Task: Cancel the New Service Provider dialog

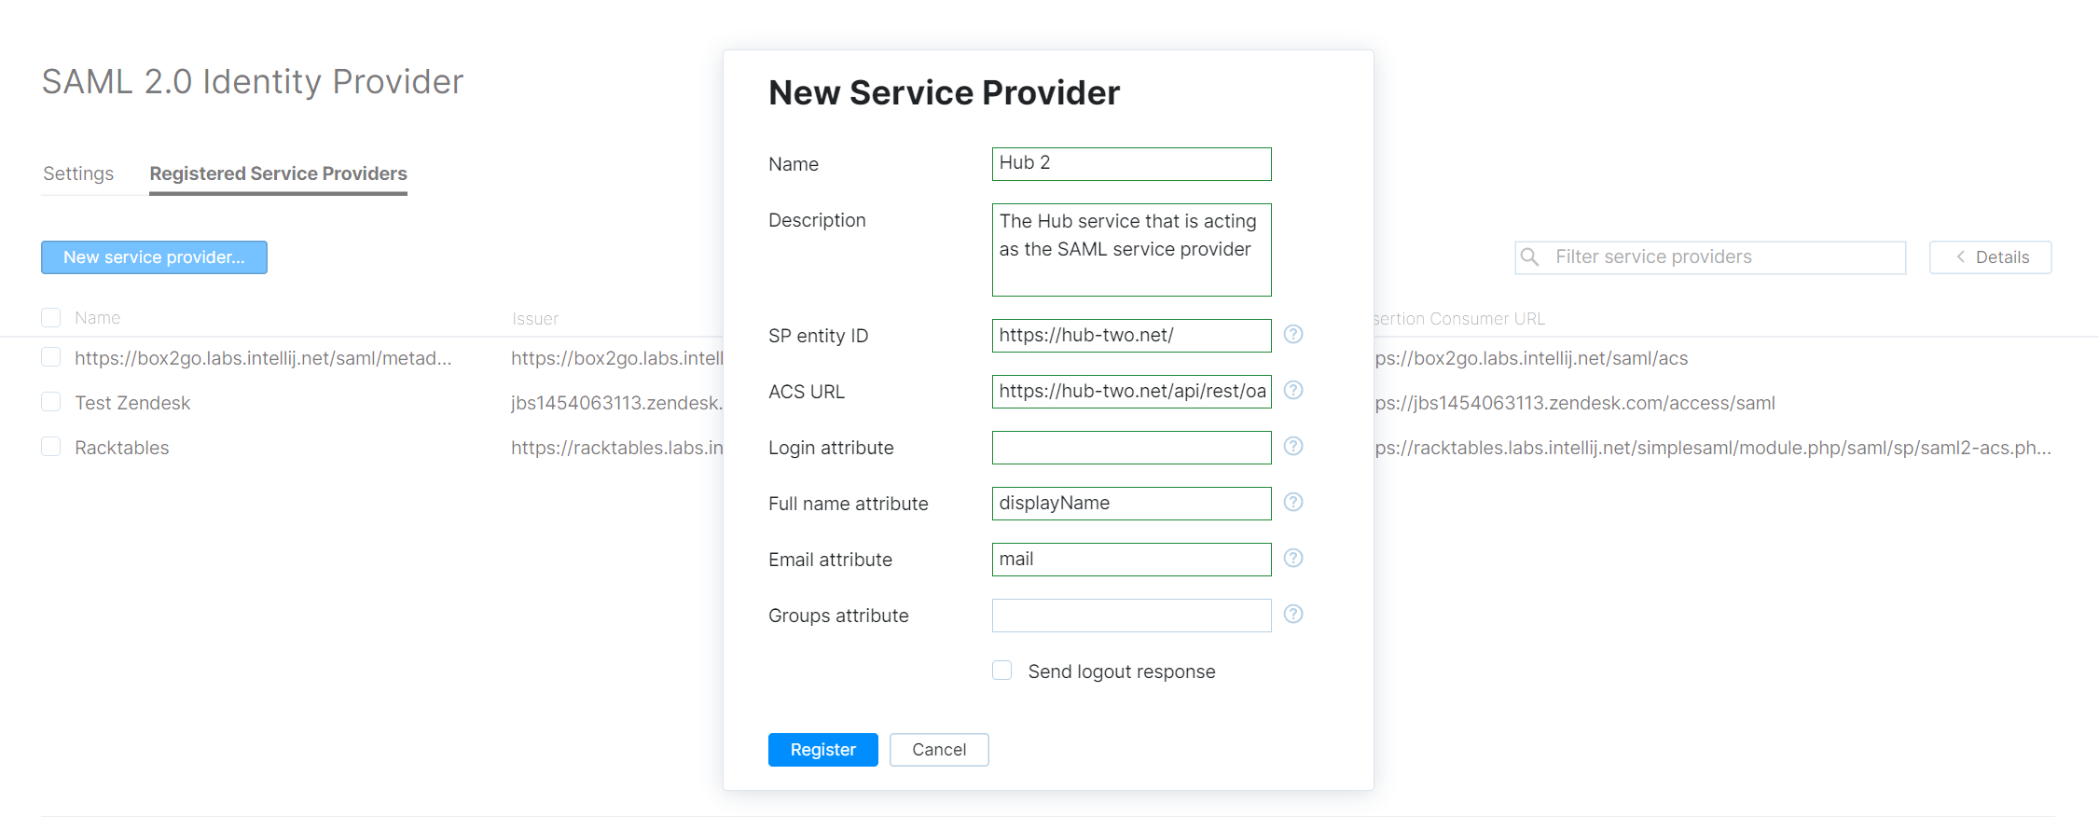Action: point(938,750)
